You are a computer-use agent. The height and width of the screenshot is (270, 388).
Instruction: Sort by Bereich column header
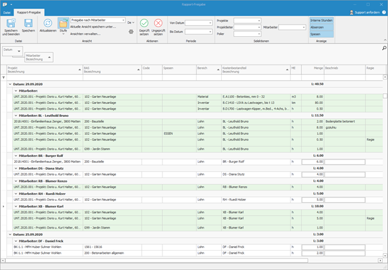point(209,70)
